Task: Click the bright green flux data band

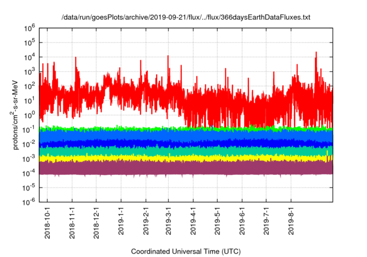Action: (186, 128)
